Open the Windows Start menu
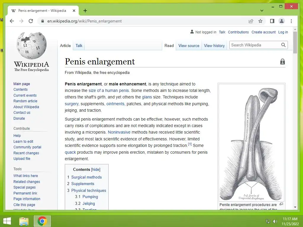Viewport: 303px width, 227px height. coord(7,221)
